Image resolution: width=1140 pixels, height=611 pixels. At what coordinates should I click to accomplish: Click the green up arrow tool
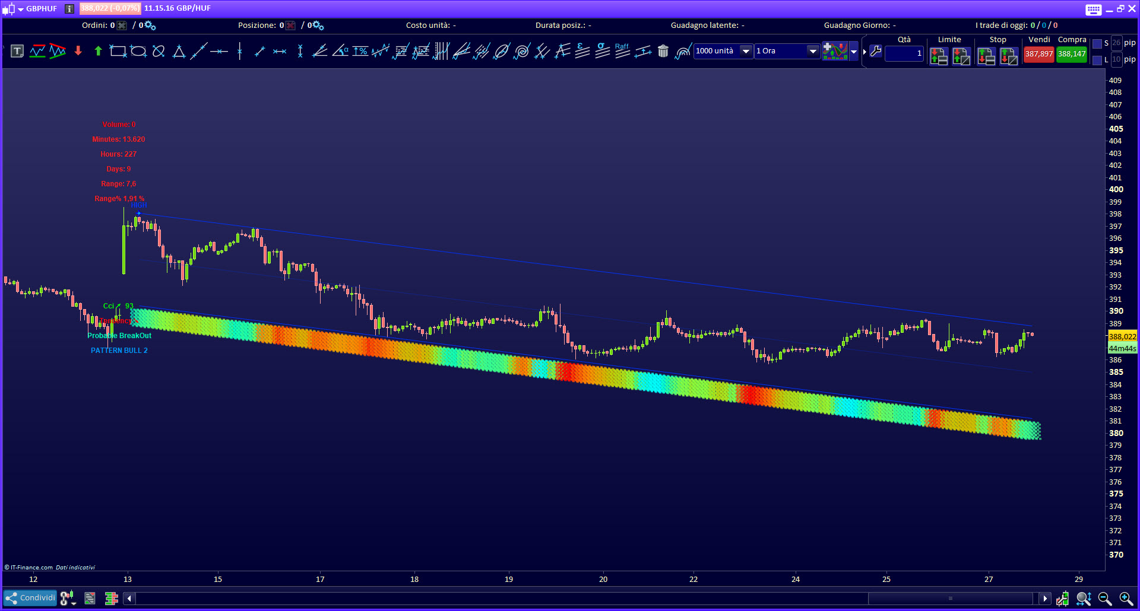coord(98,52)
